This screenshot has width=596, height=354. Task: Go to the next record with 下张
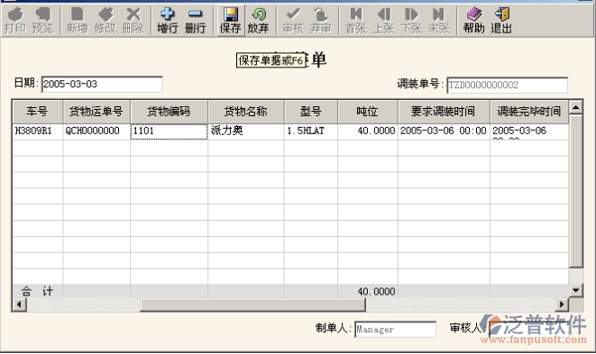point(411,21)
